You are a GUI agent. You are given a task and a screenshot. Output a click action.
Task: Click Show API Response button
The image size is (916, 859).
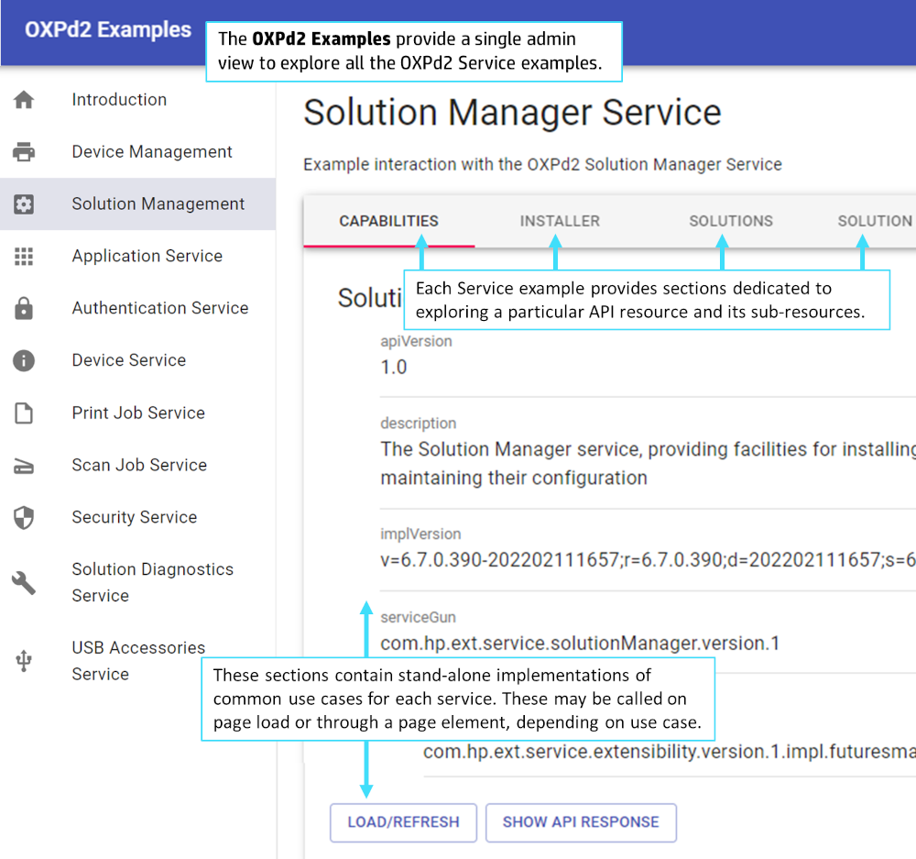[581, 822]
